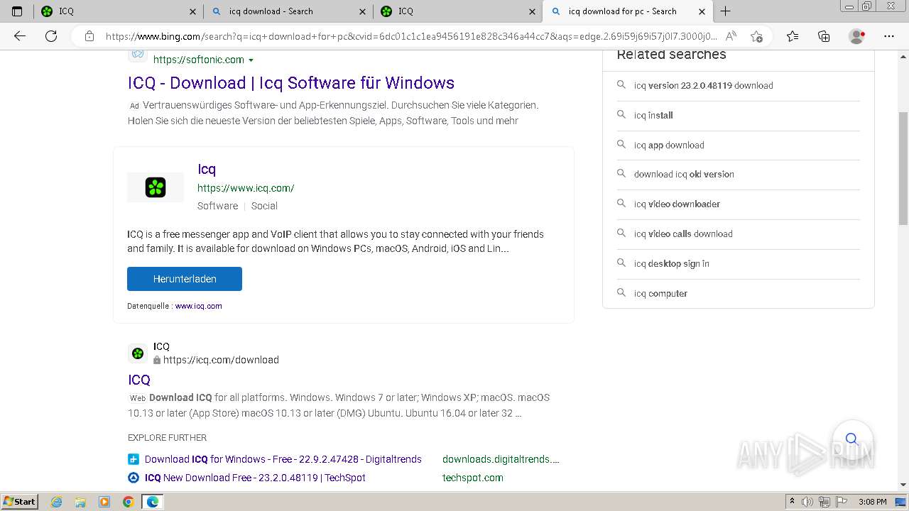Click the page vertical scrollbar thumb

pyautogui.click(x=903, y=168)
